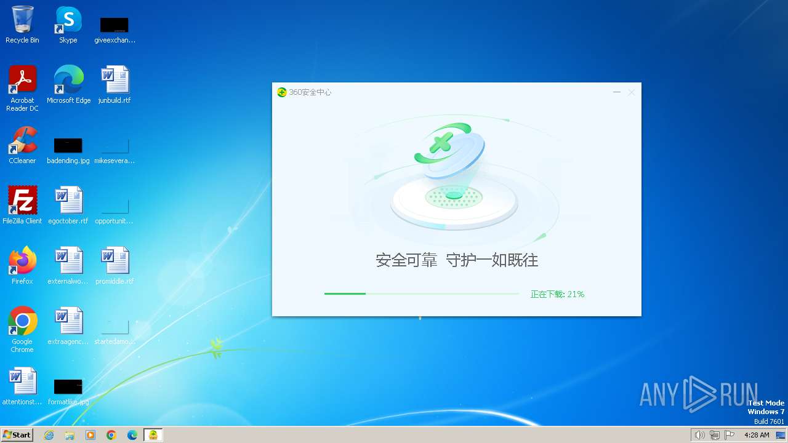Open Windows Explorer from the taskbar
The image size is (788, 443).
coord(70,435)
